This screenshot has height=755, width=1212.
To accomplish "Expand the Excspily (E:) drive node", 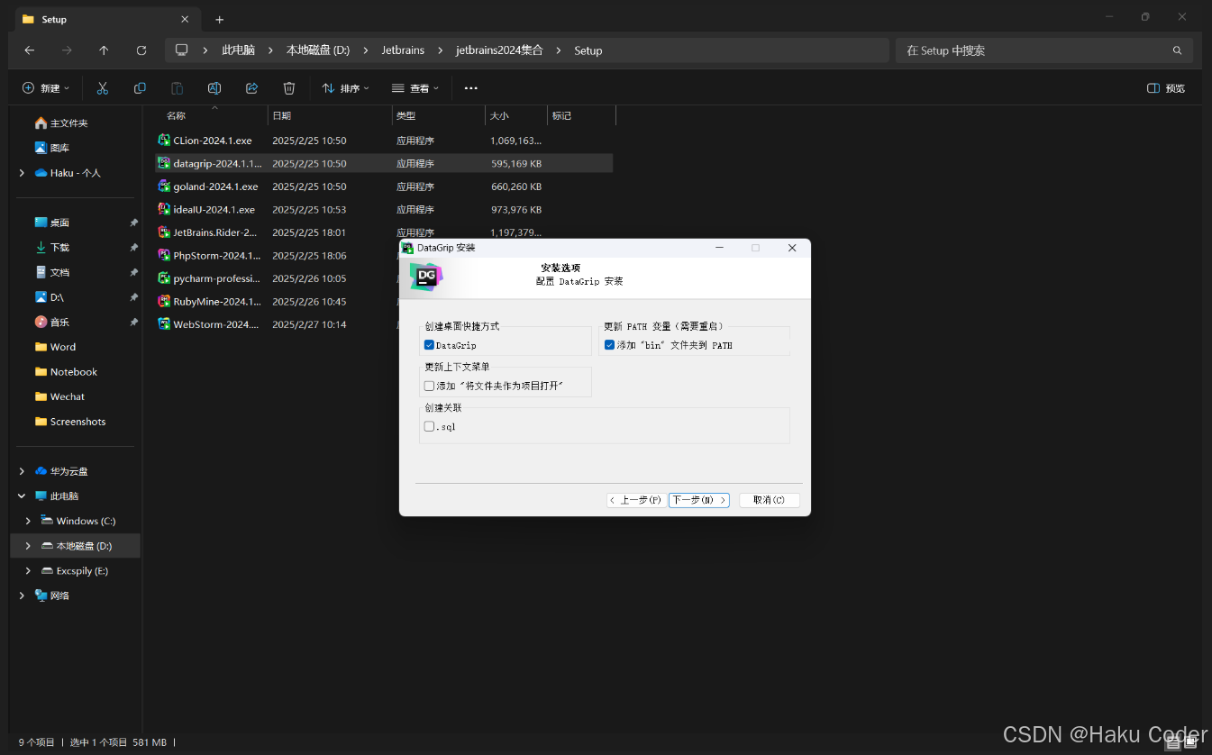I will 28,571.
